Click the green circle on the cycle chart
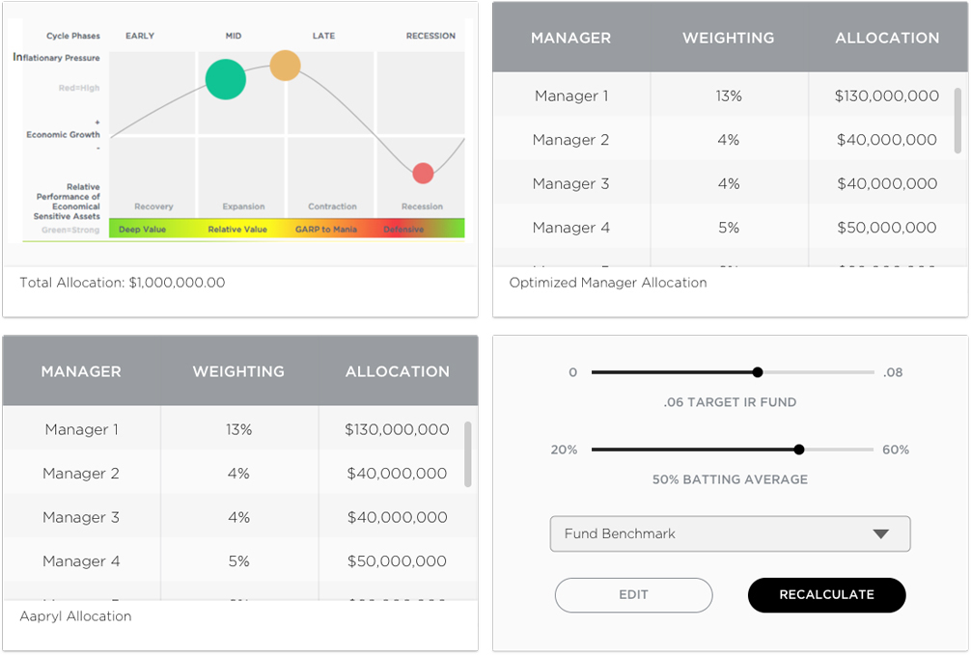Image resolution: width=971 pixels, height=655 pixels. click(226, 79)
